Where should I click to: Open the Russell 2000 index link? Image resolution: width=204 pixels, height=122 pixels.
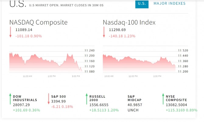tap(97, 98)
